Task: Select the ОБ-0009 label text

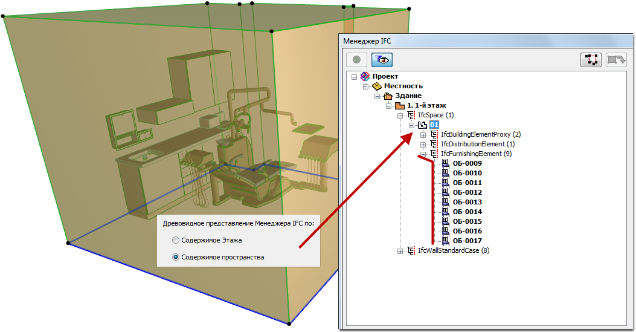Action: (467, 163)
